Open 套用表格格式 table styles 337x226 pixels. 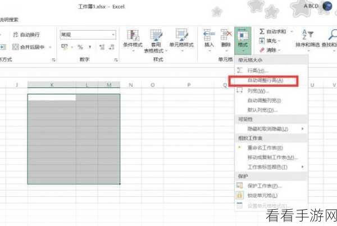[x=156, y=41]
